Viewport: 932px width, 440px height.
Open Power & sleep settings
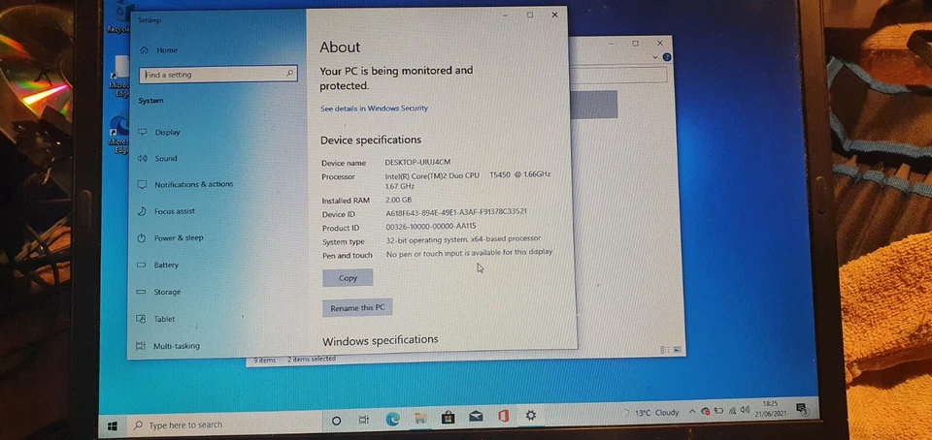(171, 237)
